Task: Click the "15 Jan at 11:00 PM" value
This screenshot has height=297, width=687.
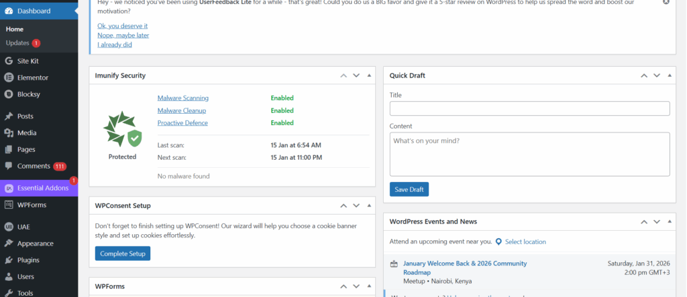Action: tap(296, 157)
